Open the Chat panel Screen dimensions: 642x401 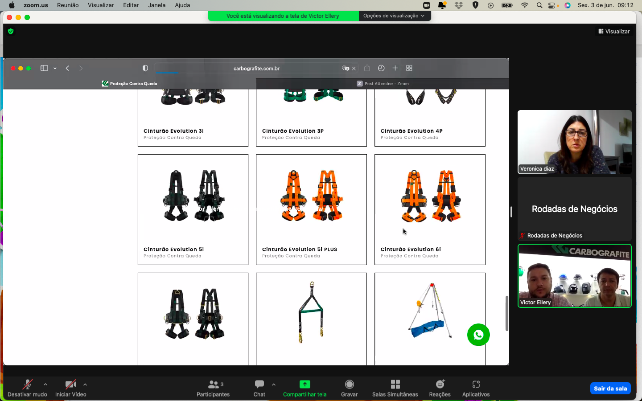coord(259,388)
